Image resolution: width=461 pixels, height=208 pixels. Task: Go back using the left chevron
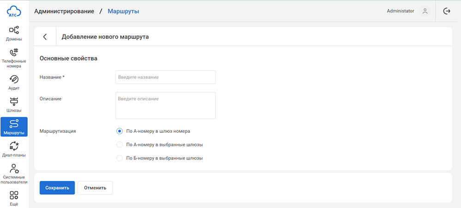[45, 37]
